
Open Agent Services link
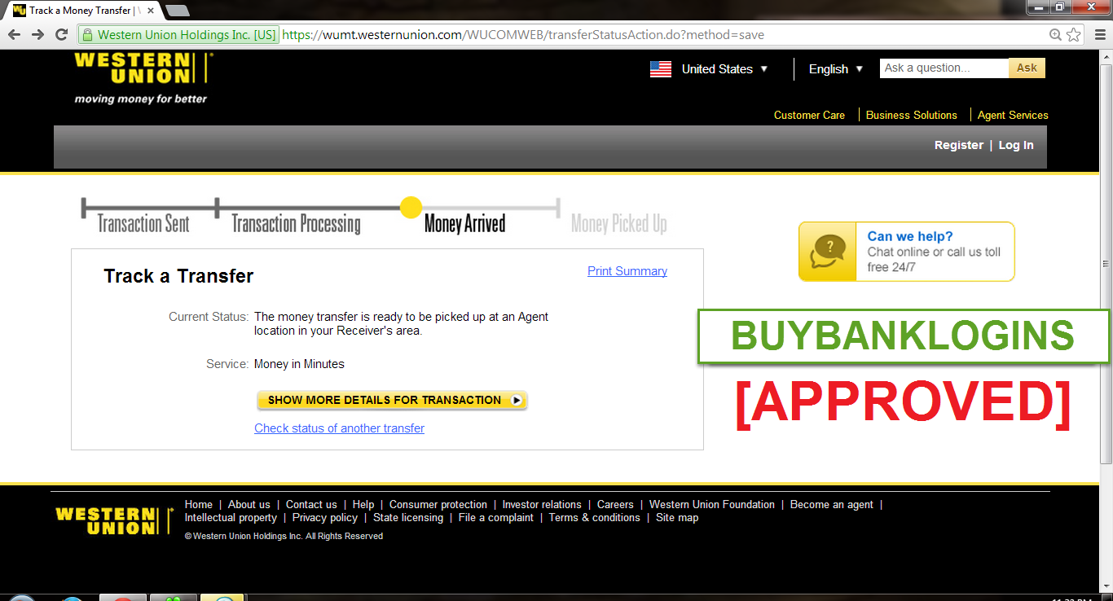coord(1013,115)
